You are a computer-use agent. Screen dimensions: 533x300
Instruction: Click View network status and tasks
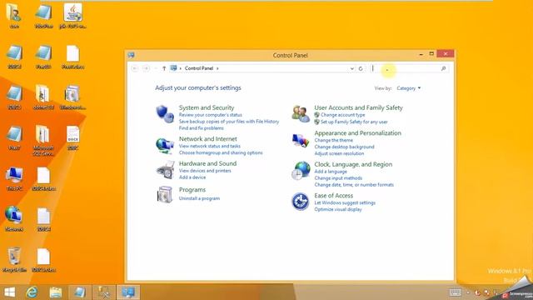click(209, 146)
